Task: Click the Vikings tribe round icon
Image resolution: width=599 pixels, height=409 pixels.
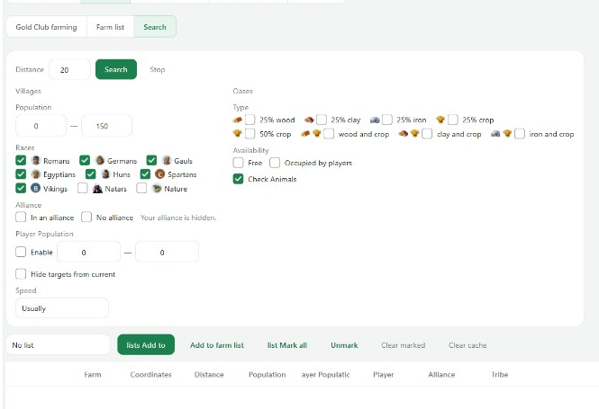Action: (x=35, y=188)
